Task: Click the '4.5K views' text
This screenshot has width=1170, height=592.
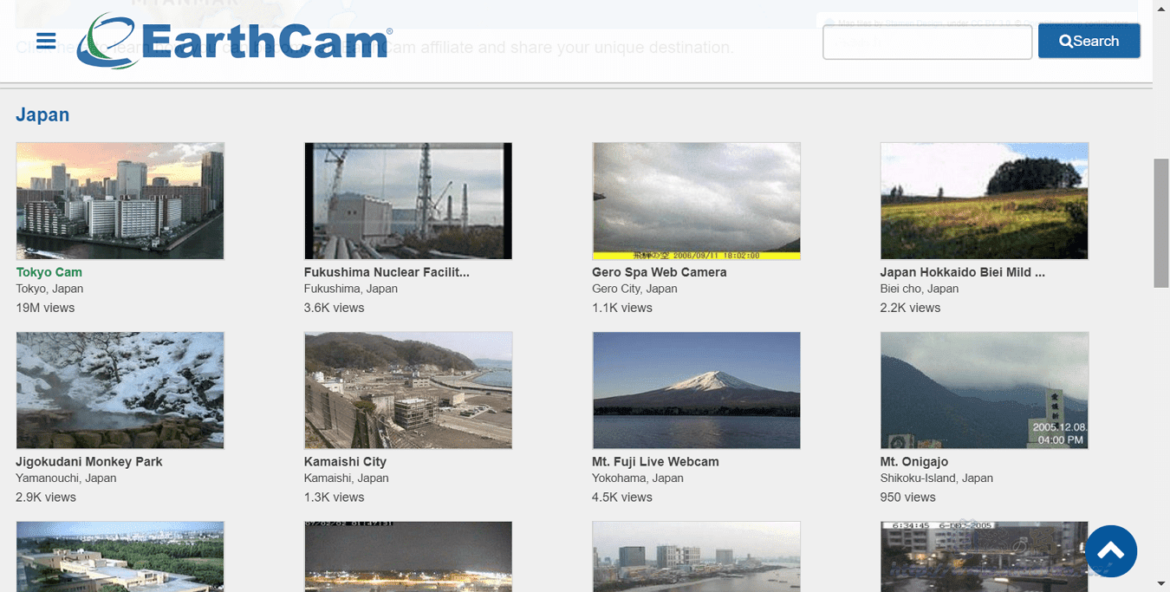Action: click(x=622, y=497)
